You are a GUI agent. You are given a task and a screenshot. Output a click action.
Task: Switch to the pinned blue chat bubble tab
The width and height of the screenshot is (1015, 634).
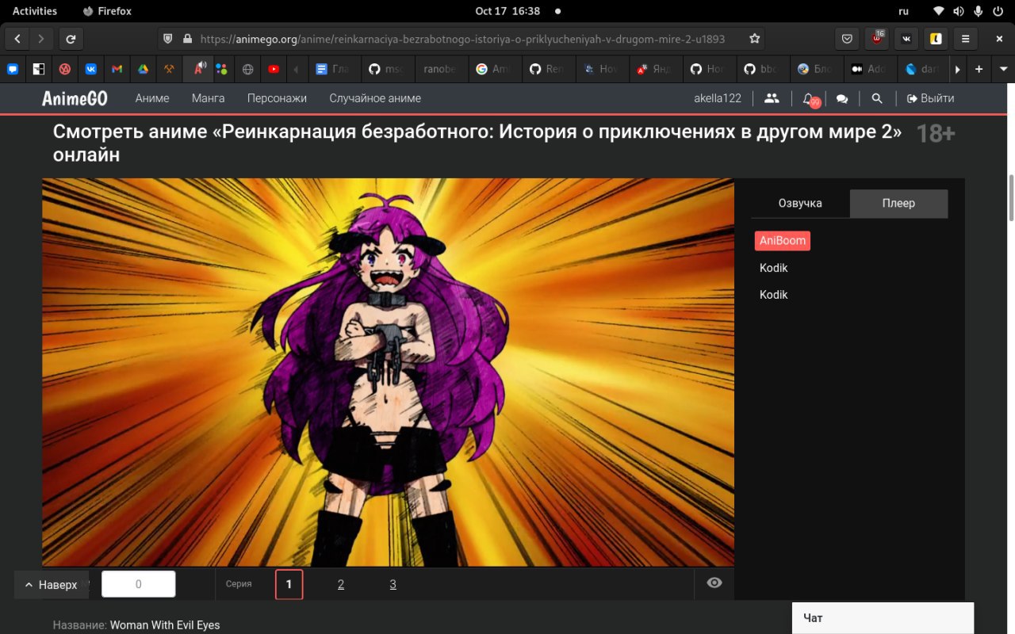click(x=13, y=69)
